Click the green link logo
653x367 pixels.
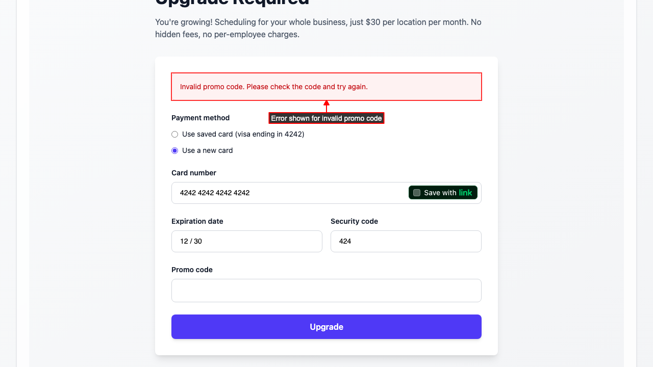click(465, 193)
